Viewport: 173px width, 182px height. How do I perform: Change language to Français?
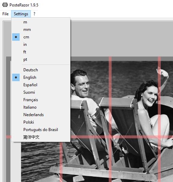(41, 100)
